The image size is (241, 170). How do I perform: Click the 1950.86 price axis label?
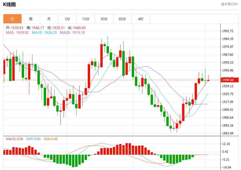228,70
